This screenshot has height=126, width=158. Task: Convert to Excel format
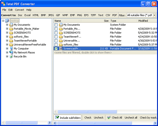pyautogui.click(x=27, y=15)
